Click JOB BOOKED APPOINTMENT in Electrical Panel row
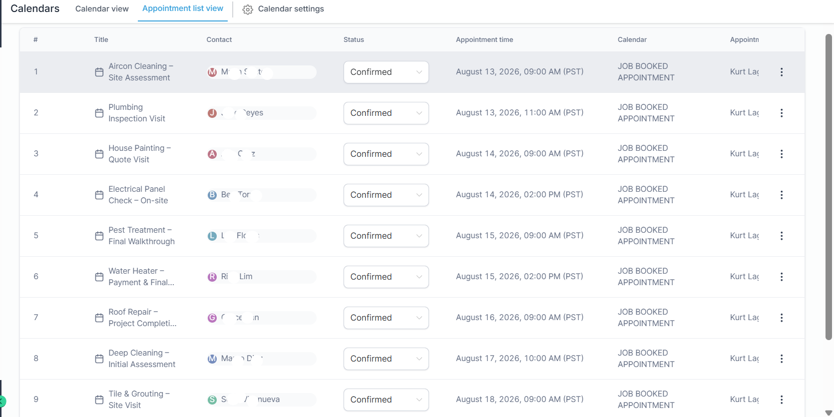This screenshot has height=417, width=834. coord(646,195)
